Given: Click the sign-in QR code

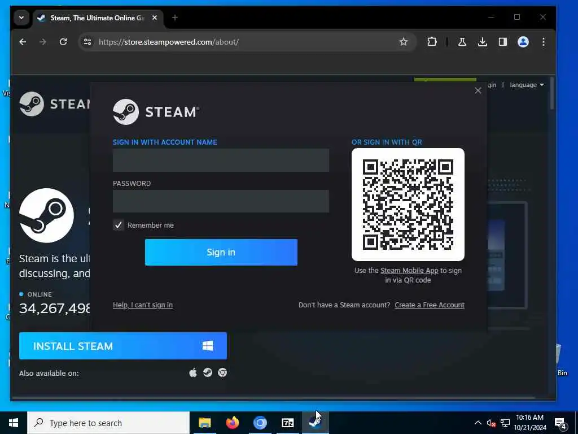Looking at the screenshot, I should tap(408, 205).
